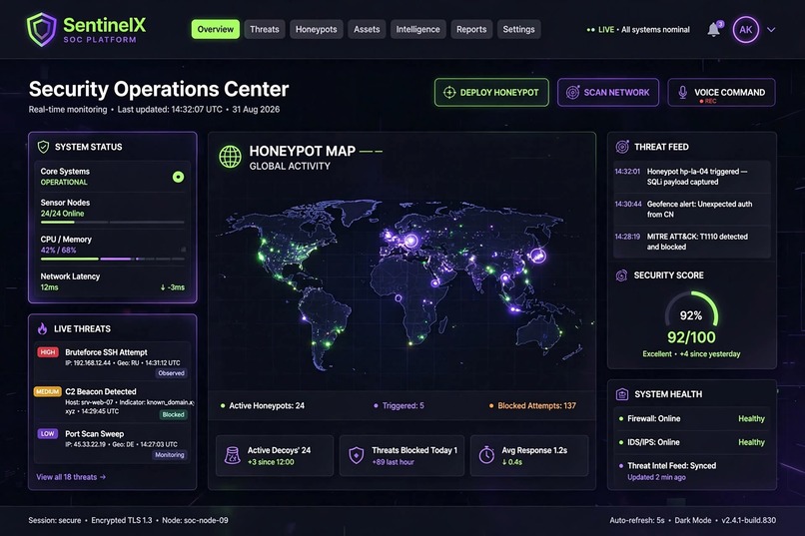Click the Live Threats flame icon
805x536 pixels.
42,328
